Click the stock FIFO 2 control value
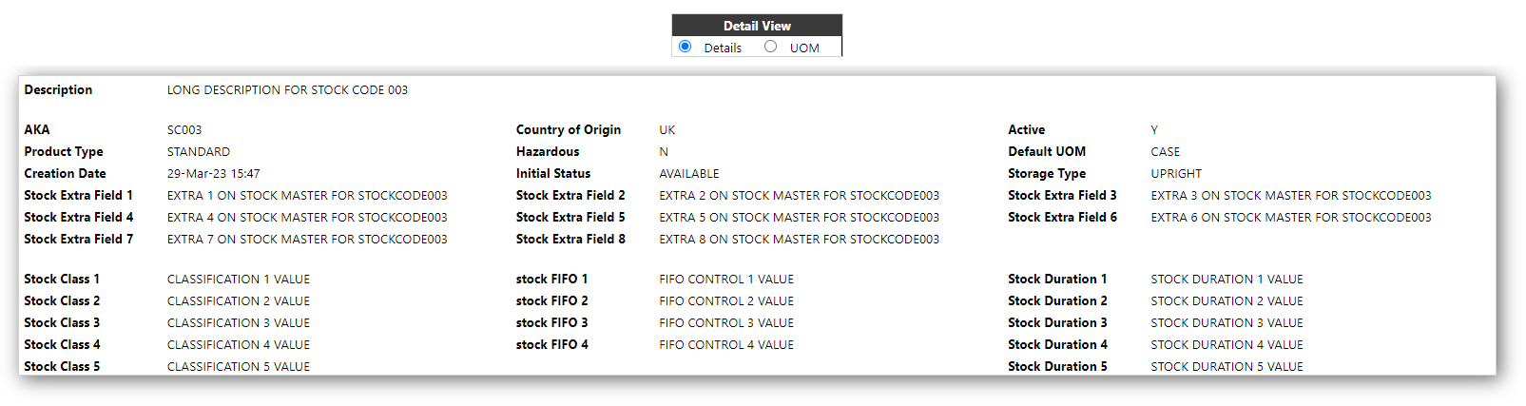1526x406 pixels. (x=726, y=301)
